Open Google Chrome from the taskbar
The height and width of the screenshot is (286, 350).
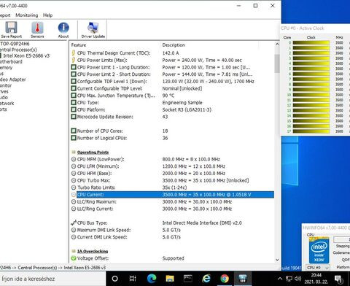click(x=225, y=279)
